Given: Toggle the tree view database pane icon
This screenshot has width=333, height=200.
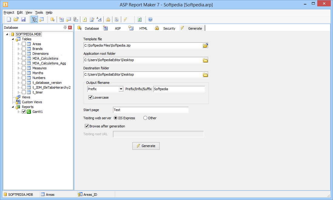Looking at the screenshot, I should pos(35,19).
